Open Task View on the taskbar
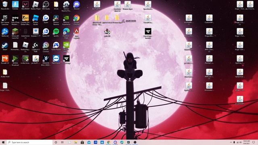The width and height of the screenshot is (258, 145). (x=62, y=142)
